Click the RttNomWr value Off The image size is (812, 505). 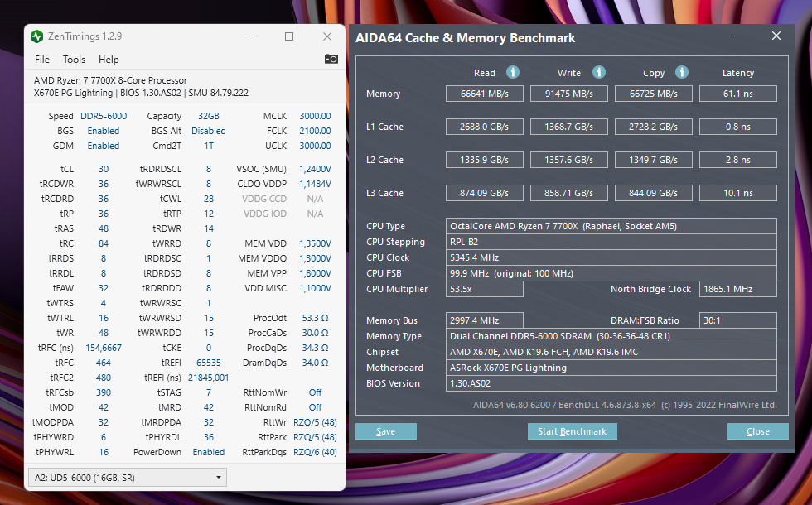[x=315, y=392]
